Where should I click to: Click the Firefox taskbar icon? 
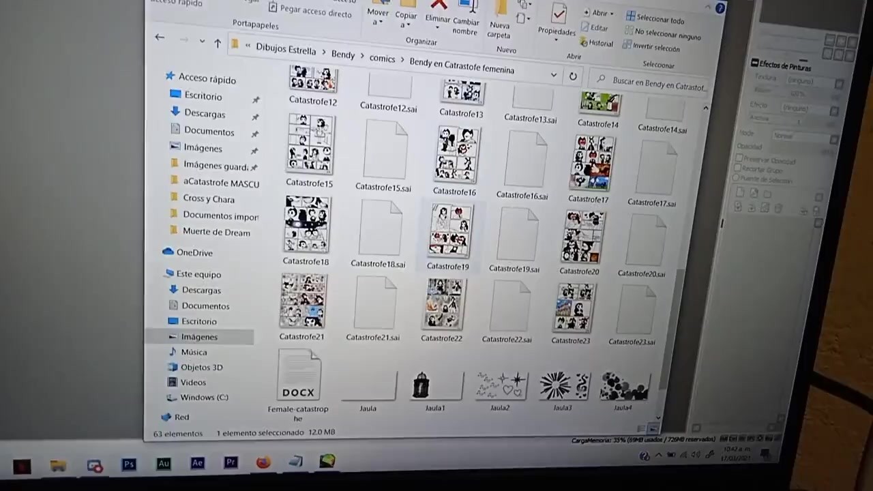(x=263, y=462)
